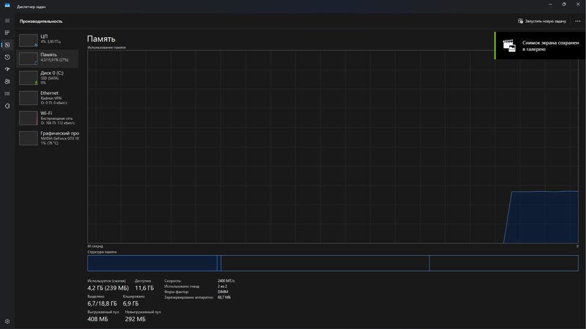
Task: Click '68,7 МБ' hardware reserved value
Action: (x=224, y=297)
